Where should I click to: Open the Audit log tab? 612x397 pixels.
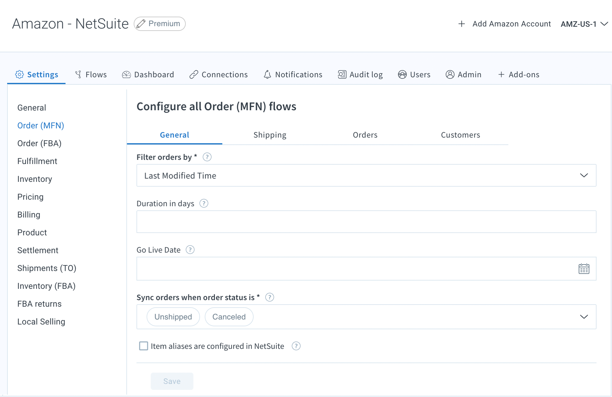click(x=360, y=75)
